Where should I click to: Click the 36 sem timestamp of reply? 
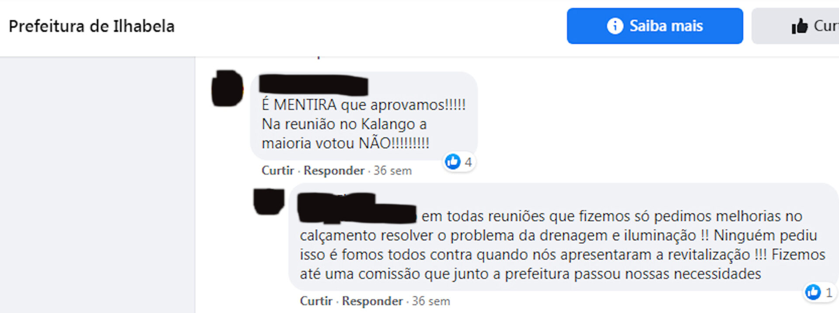431,301
